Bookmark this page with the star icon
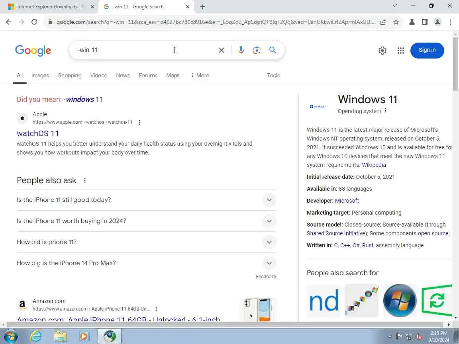 tap(396, 22)
